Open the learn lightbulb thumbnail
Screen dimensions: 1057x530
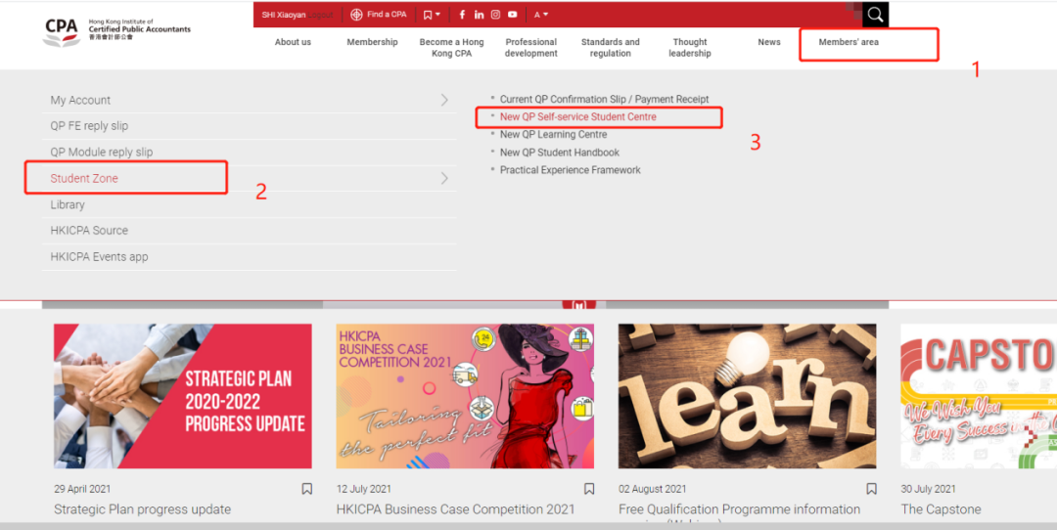(748, 396)
